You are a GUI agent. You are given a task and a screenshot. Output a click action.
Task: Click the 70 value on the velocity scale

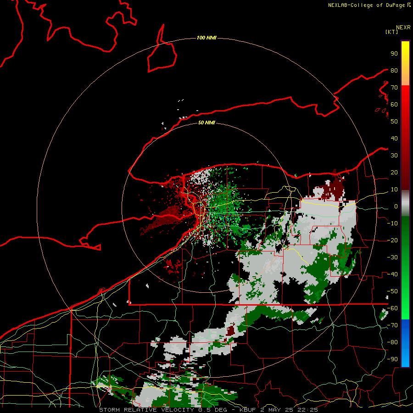[x=394, y=88]
